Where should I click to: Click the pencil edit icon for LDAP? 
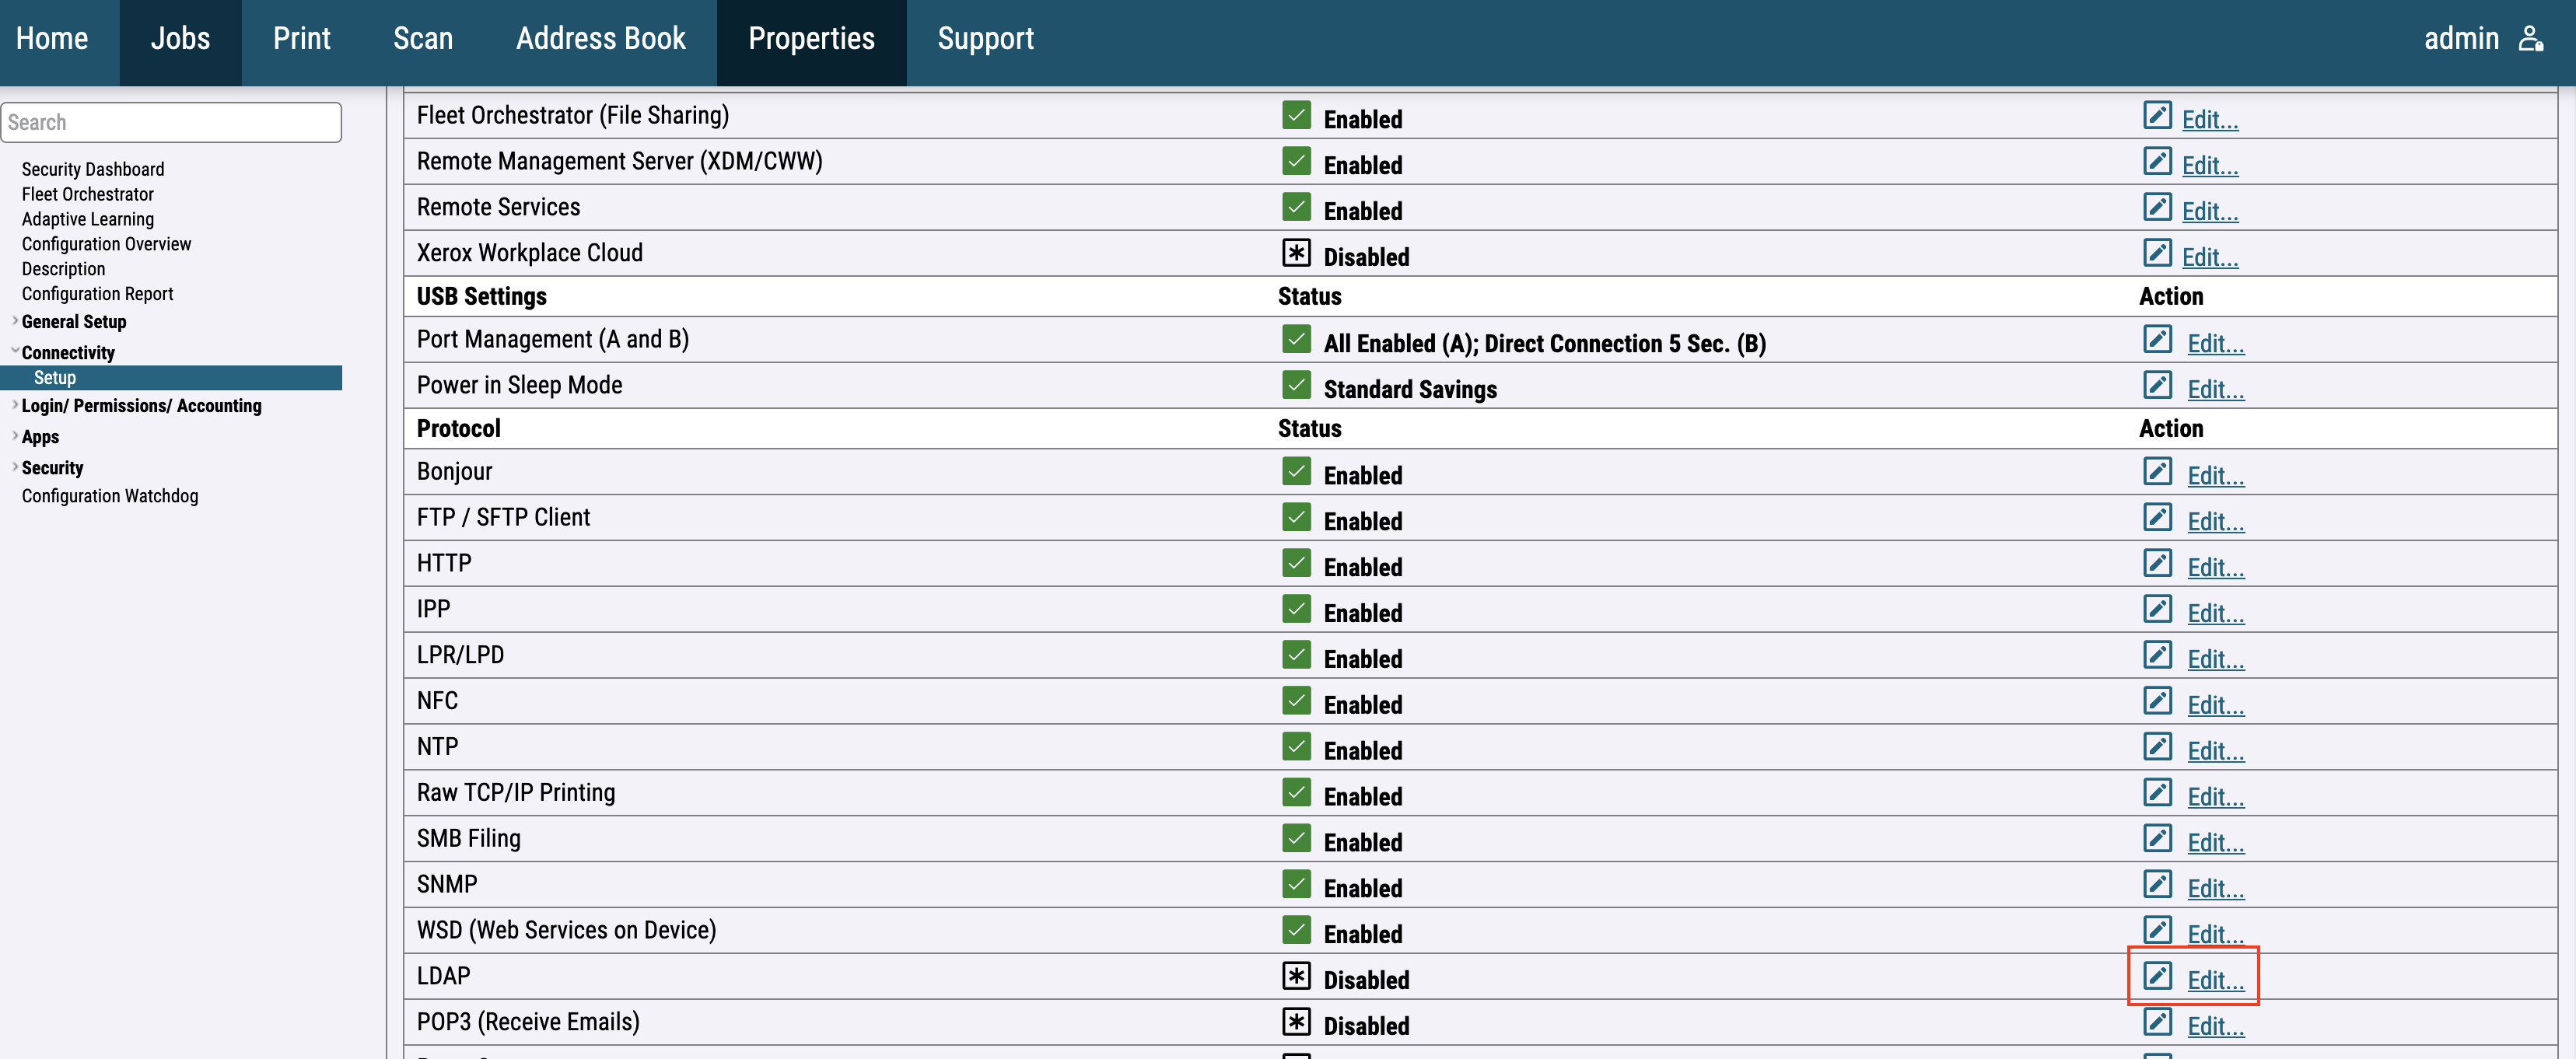tap(2157, 975)
